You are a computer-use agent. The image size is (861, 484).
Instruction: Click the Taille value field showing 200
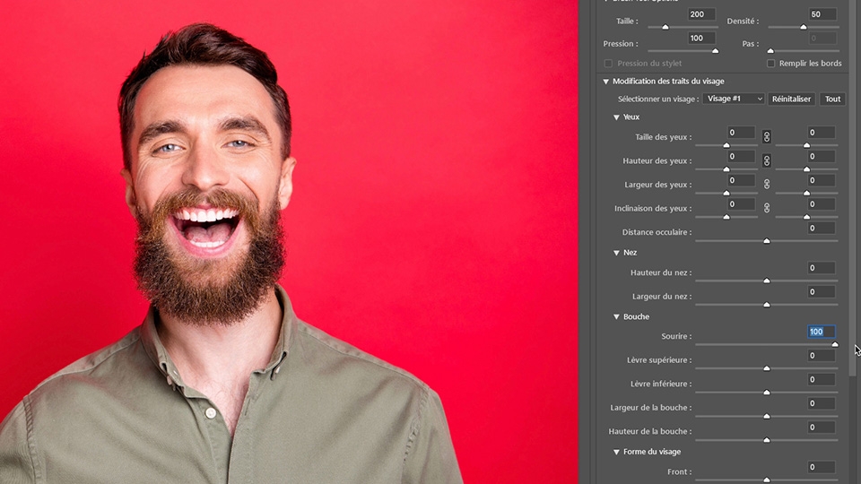pyautogui.click(x=701, y=14)
